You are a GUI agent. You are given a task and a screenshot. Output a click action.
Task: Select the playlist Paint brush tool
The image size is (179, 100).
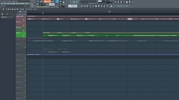[x=9, y=9]
